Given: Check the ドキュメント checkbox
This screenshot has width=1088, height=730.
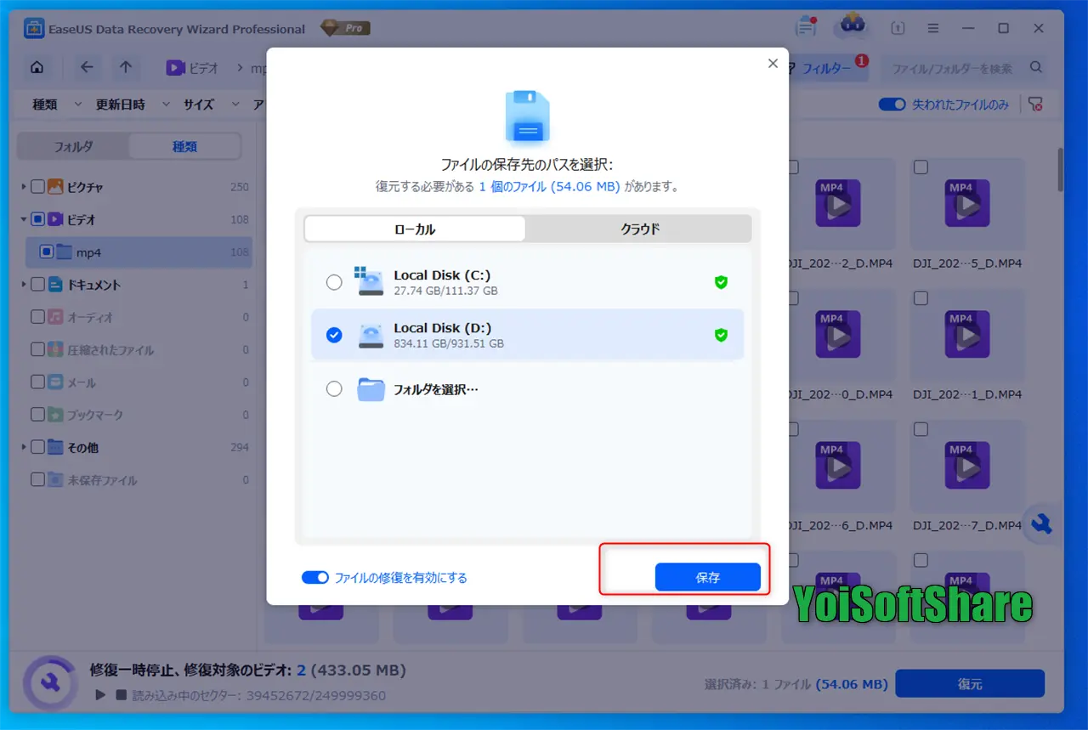Looking at the screenshot, I should [37, 285].
